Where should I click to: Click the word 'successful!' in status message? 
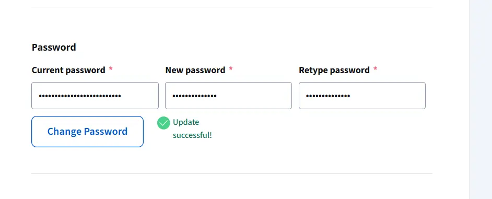pyautogui.click(x=192, y=135)
